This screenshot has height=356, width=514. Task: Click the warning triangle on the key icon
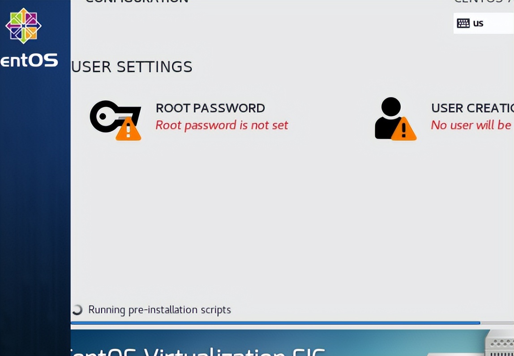click(x=128, y=129)
